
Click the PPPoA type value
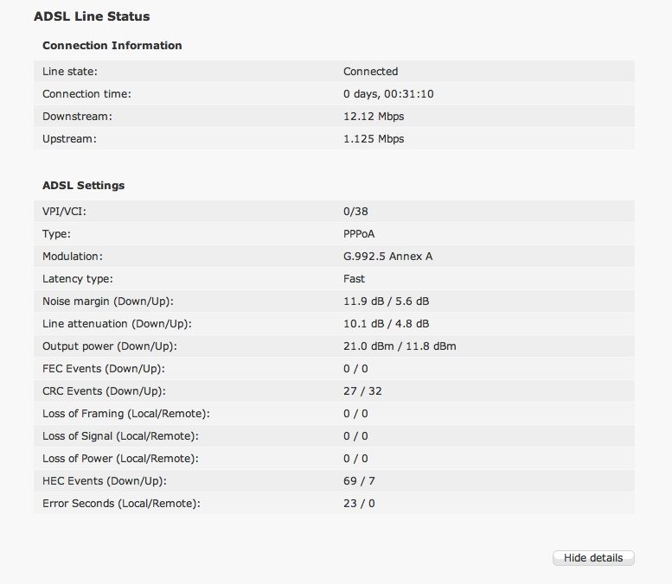359,234
